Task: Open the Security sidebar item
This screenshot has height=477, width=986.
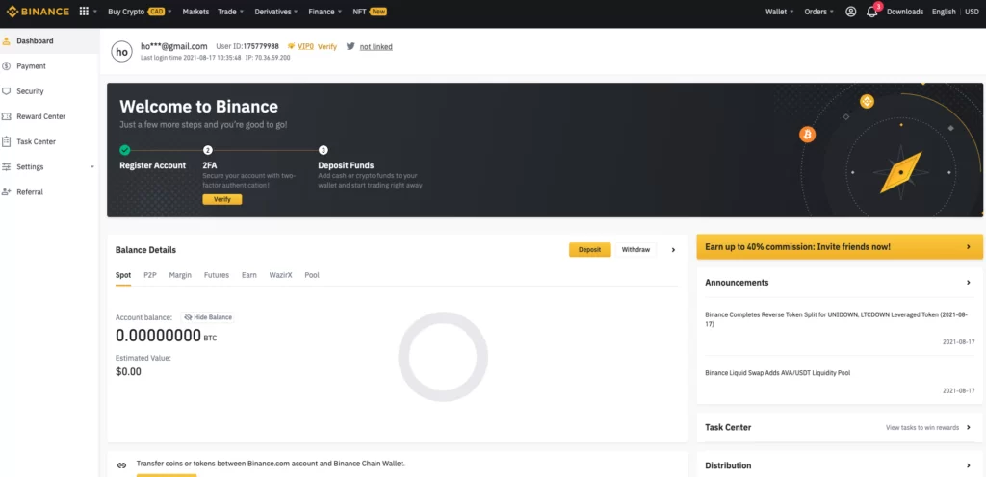Action: click(x=49, y=91)
